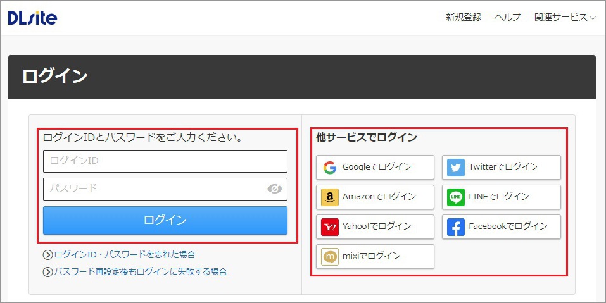Click the Amazon logo icon
The width and height of the screenshot is (606, 303).
coord(330,197)
